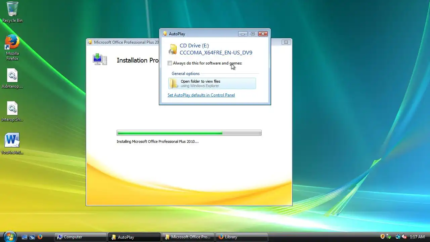The image size is (430, 242).
Task: Launch Firefox from the Quick Launch bar
Action: point(40,237)
